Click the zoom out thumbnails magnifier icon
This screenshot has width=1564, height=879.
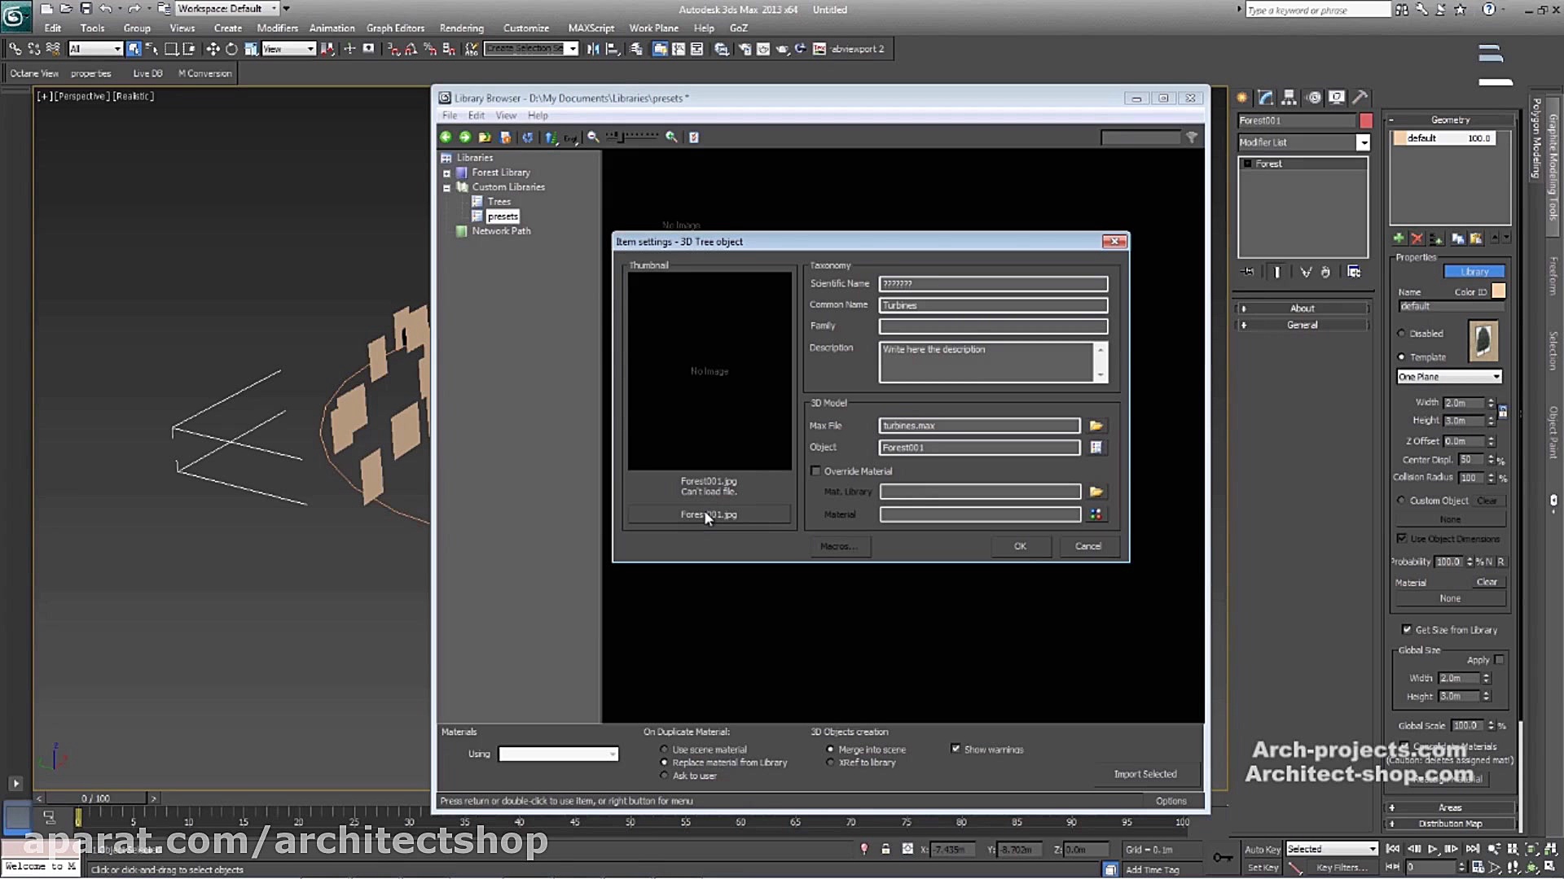594,138
